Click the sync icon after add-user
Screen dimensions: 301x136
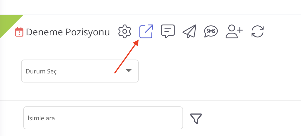258,31
